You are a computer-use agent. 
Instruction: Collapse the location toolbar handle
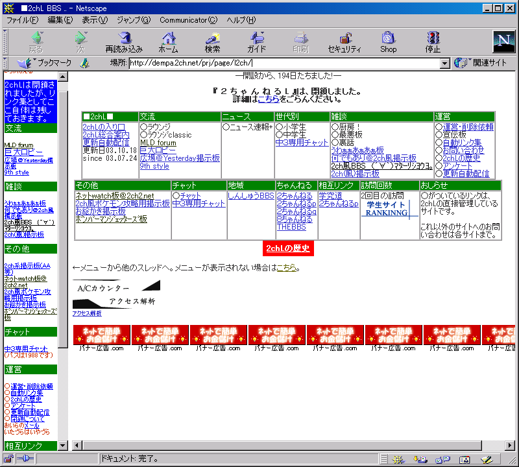tap(5, 63)
